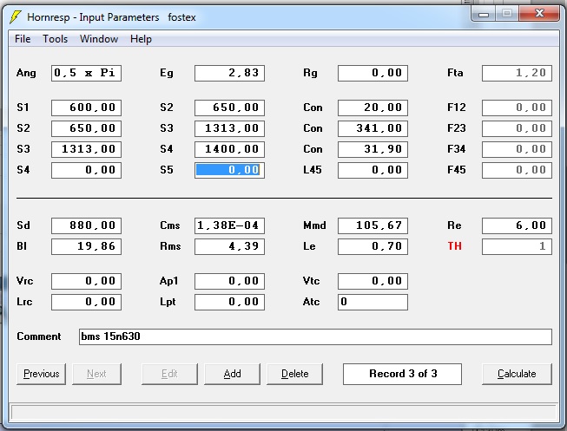Click the Con field with 341,00
Image resolution: width=567 pixels, height=431 pixels.
coord(373,128)
